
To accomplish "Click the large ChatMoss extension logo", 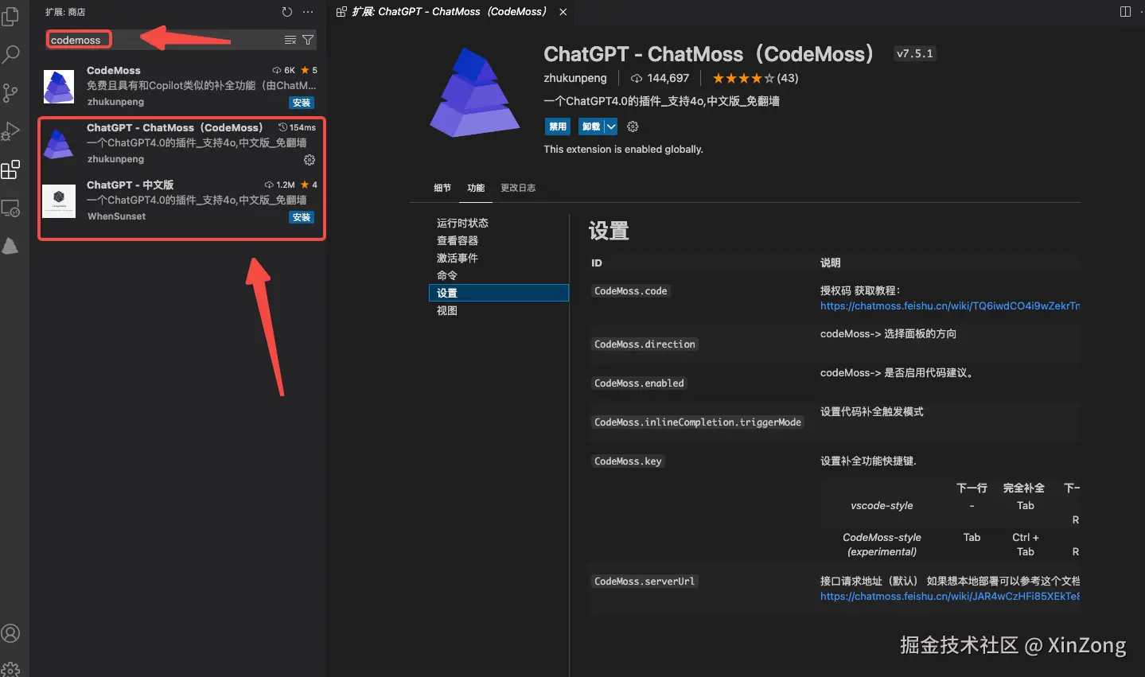I will pos(475,92).
